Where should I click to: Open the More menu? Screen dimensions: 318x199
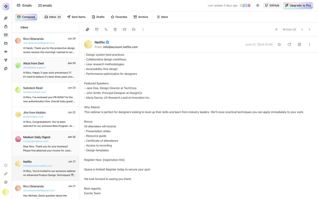(162, 17)
